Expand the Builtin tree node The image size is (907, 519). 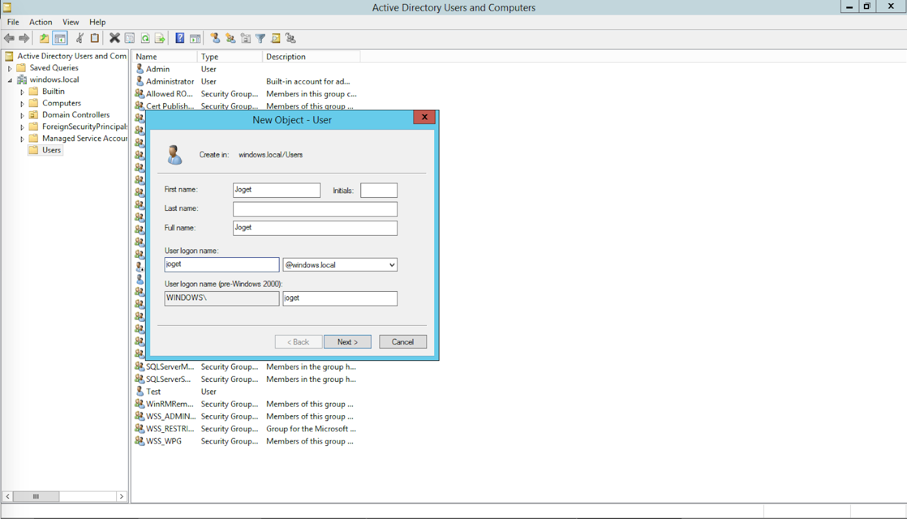point(22,92)
